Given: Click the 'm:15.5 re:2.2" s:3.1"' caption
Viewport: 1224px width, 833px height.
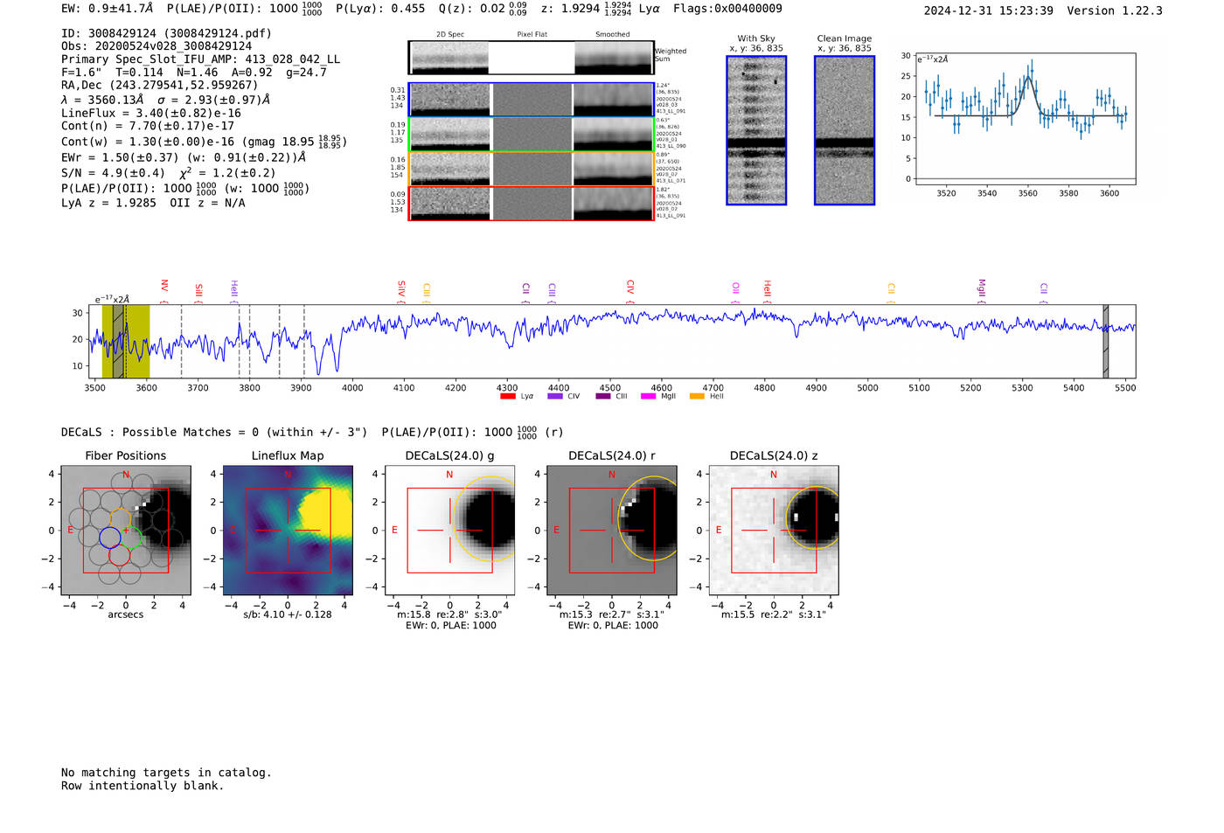Looking at the screenshot, I should (774, 614).
